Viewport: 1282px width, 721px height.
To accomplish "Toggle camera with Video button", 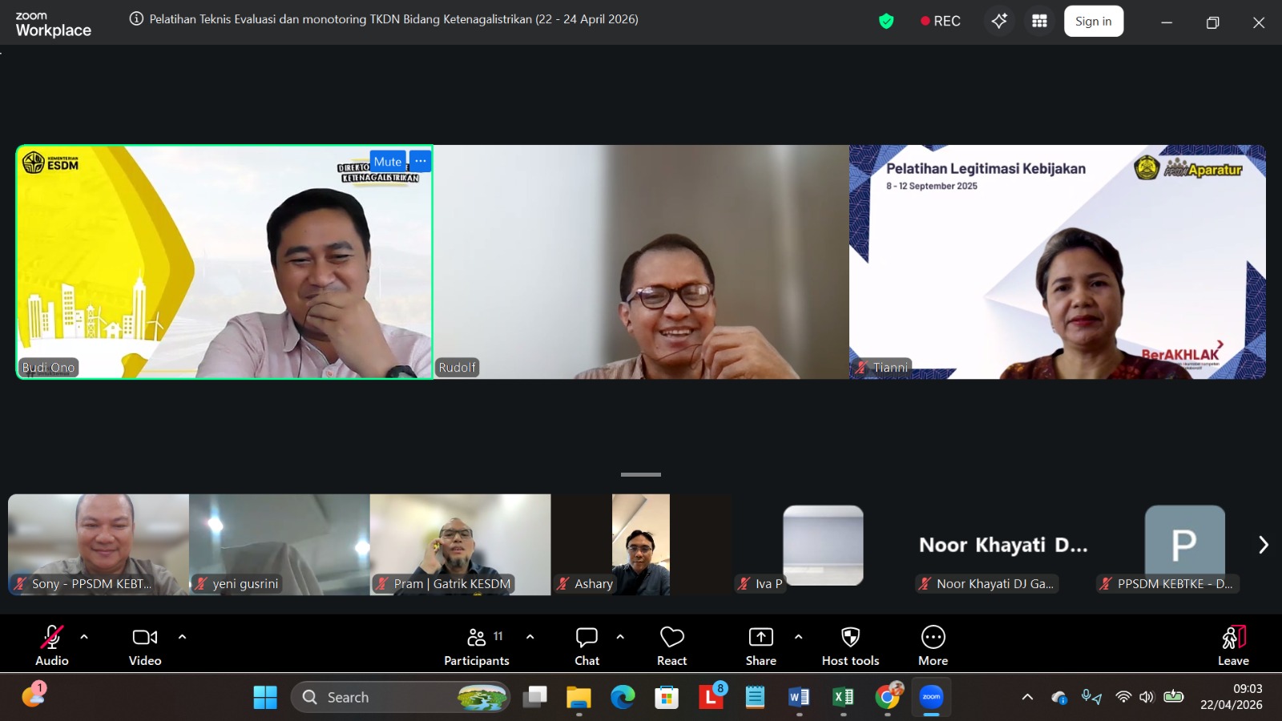I will click(x=145, y=645).
